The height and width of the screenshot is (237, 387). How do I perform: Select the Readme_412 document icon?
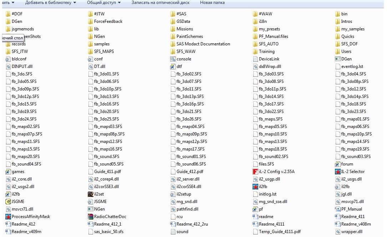pos(8,224)
